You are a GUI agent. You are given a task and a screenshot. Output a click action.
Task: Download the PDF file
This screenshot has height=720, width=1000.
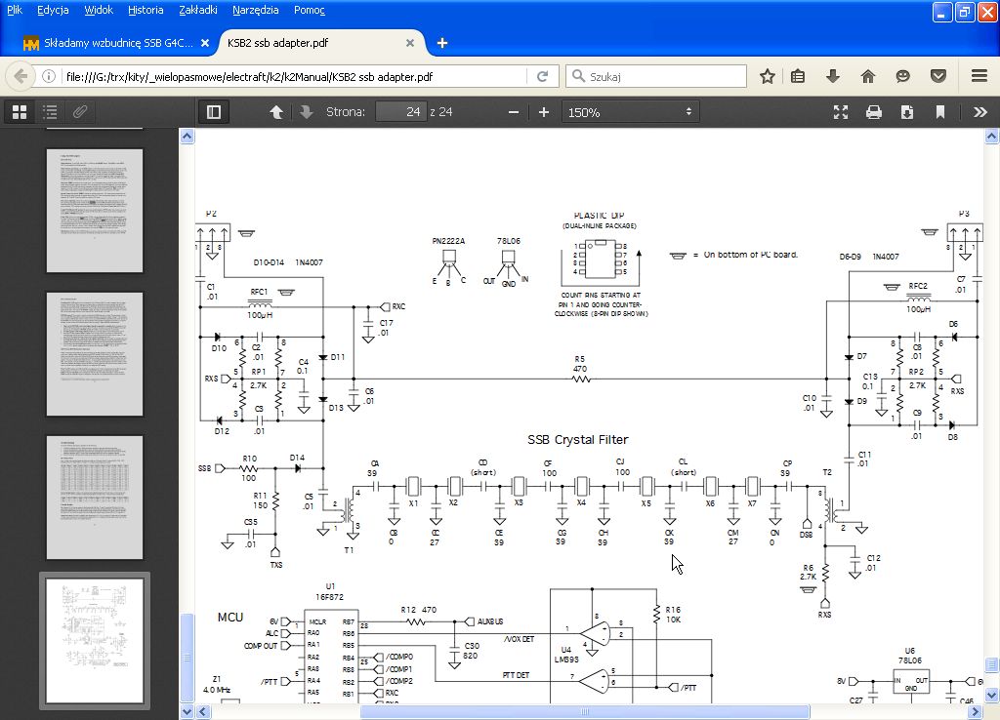[x=907, y=112]
